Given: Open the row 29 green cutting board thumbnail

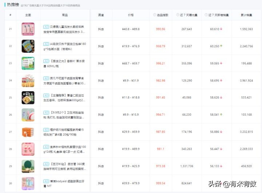Looking at the screenshot, I should tap(28, 166).
